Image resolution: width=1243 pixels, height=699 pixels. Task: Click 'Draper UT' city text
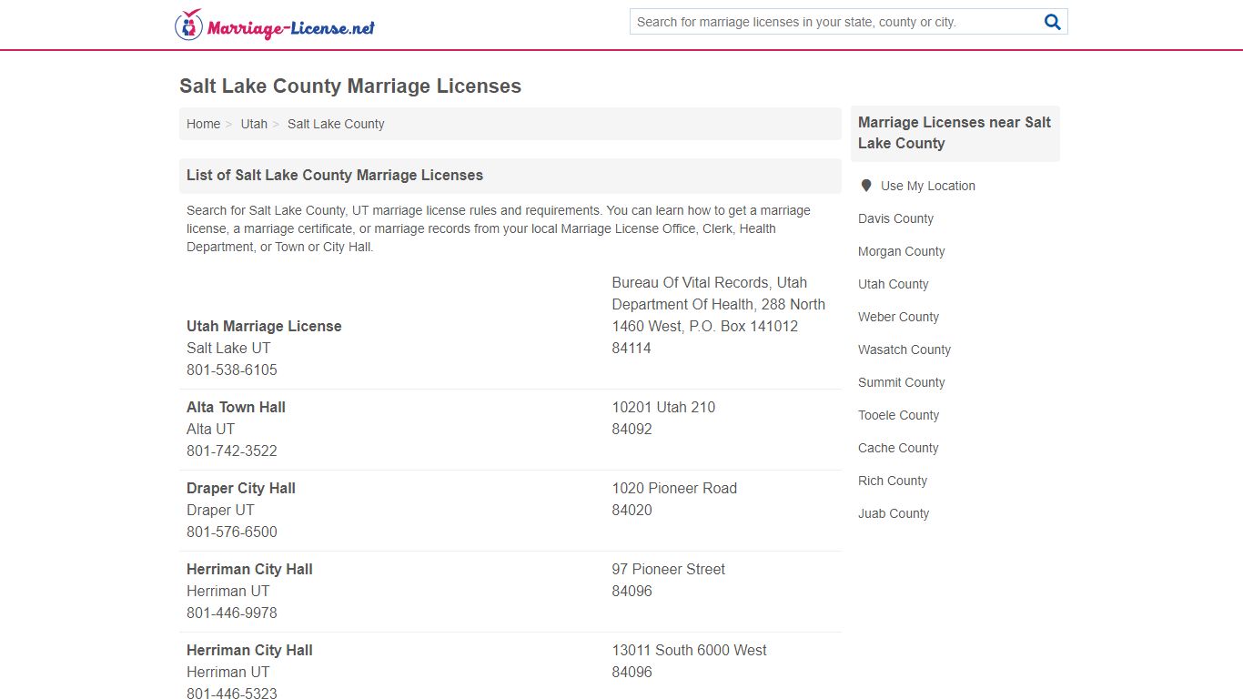pyautogui.click(x=220, y=510)
